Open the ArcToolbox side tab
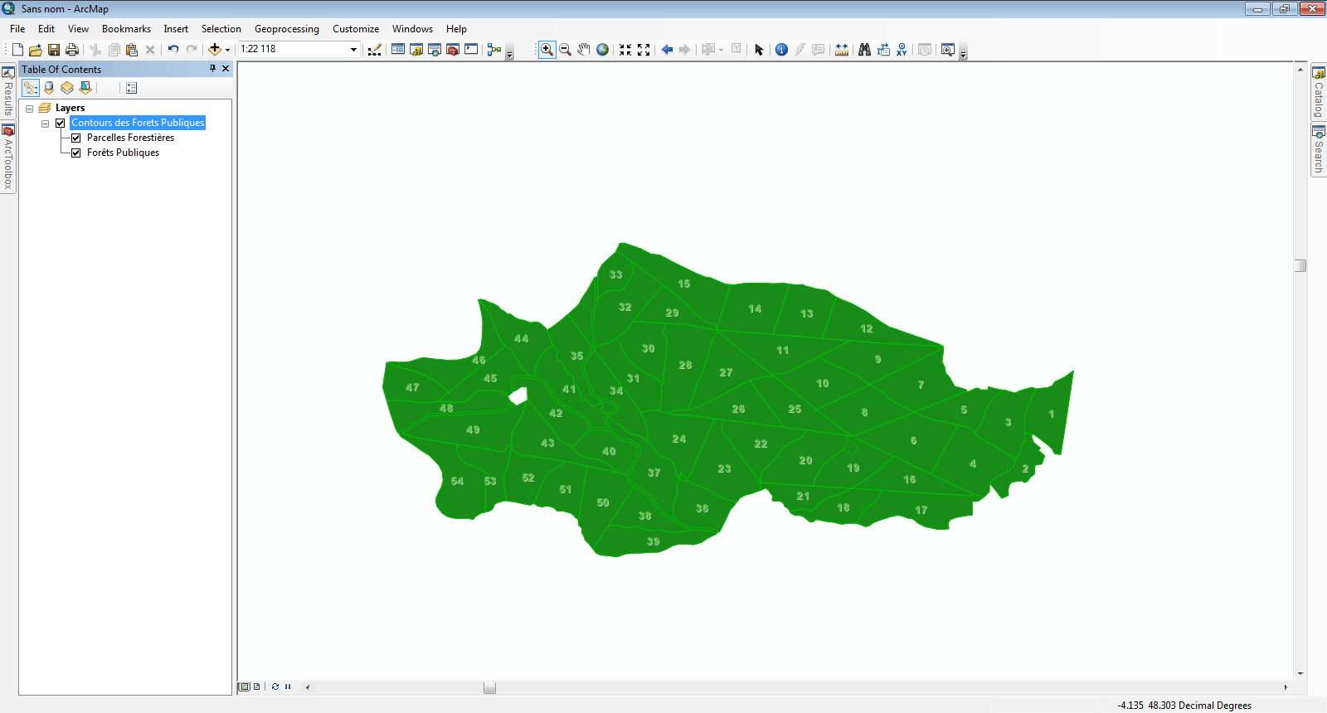 coord(8,157)
